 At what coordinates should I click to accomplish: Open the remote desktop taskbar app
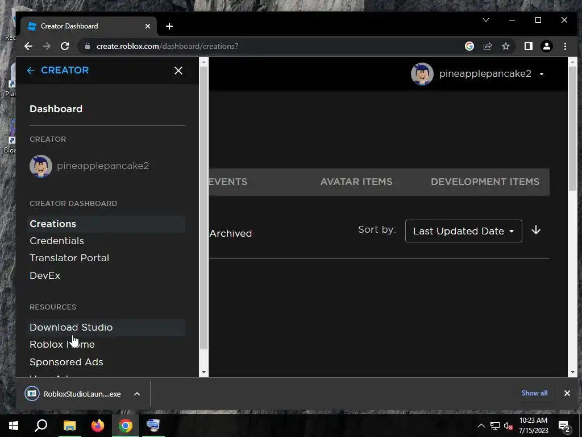tap(153, 426)
